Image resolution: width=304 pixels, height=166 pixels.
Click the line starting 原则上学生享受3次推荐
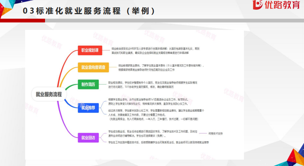pyautogui.click(x=148, y=104)
